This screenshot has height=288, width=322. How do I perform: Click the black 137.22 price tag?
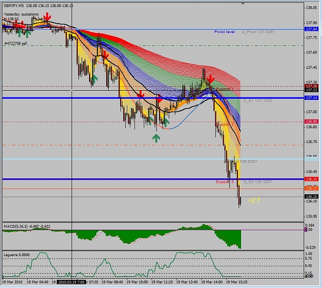[312, 90]
